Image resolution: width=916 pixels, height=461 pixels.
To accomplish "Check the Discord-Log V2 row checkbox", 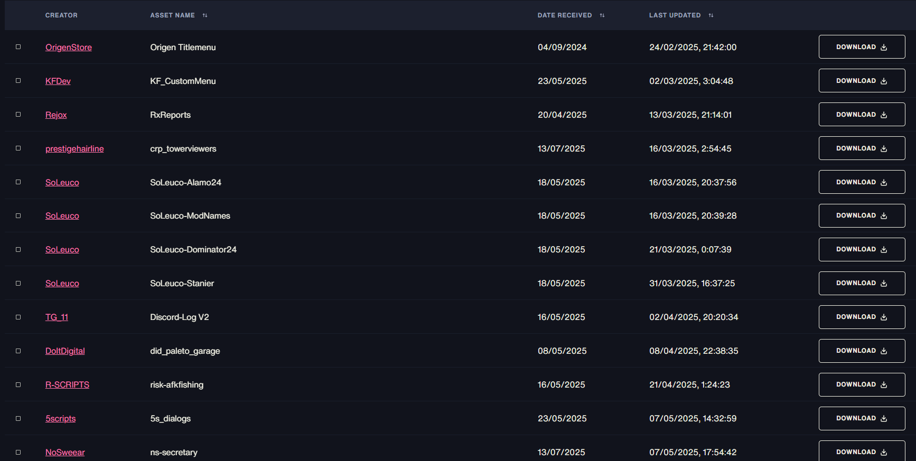I will (x=18, y=317).
